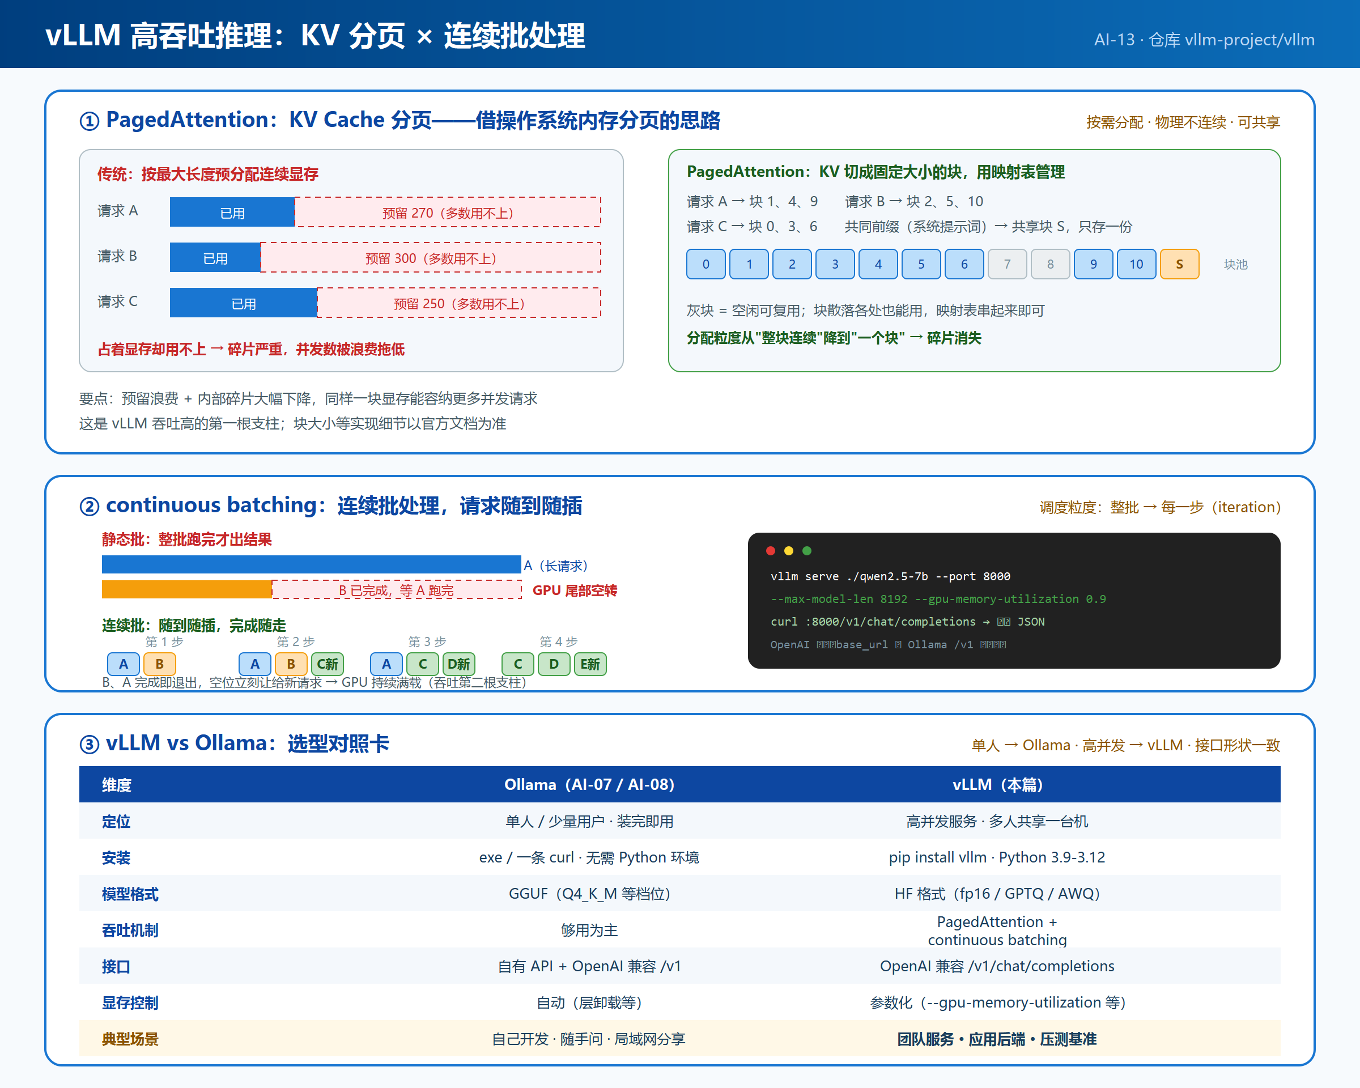
Task: Click the 'vLLM 高吞吐推理' main title
Action: pyautogui.click(x=314, y=35)
